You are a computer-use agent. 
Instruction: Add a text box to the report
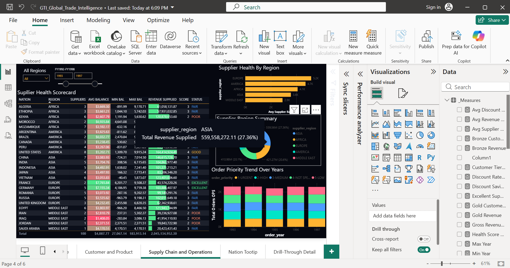coord(280,43)
